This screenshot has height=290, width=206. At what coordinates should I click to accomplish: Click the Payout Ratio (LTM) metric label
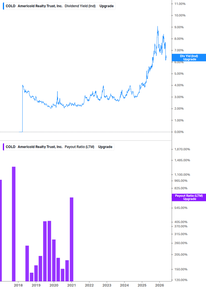(79, 147)
